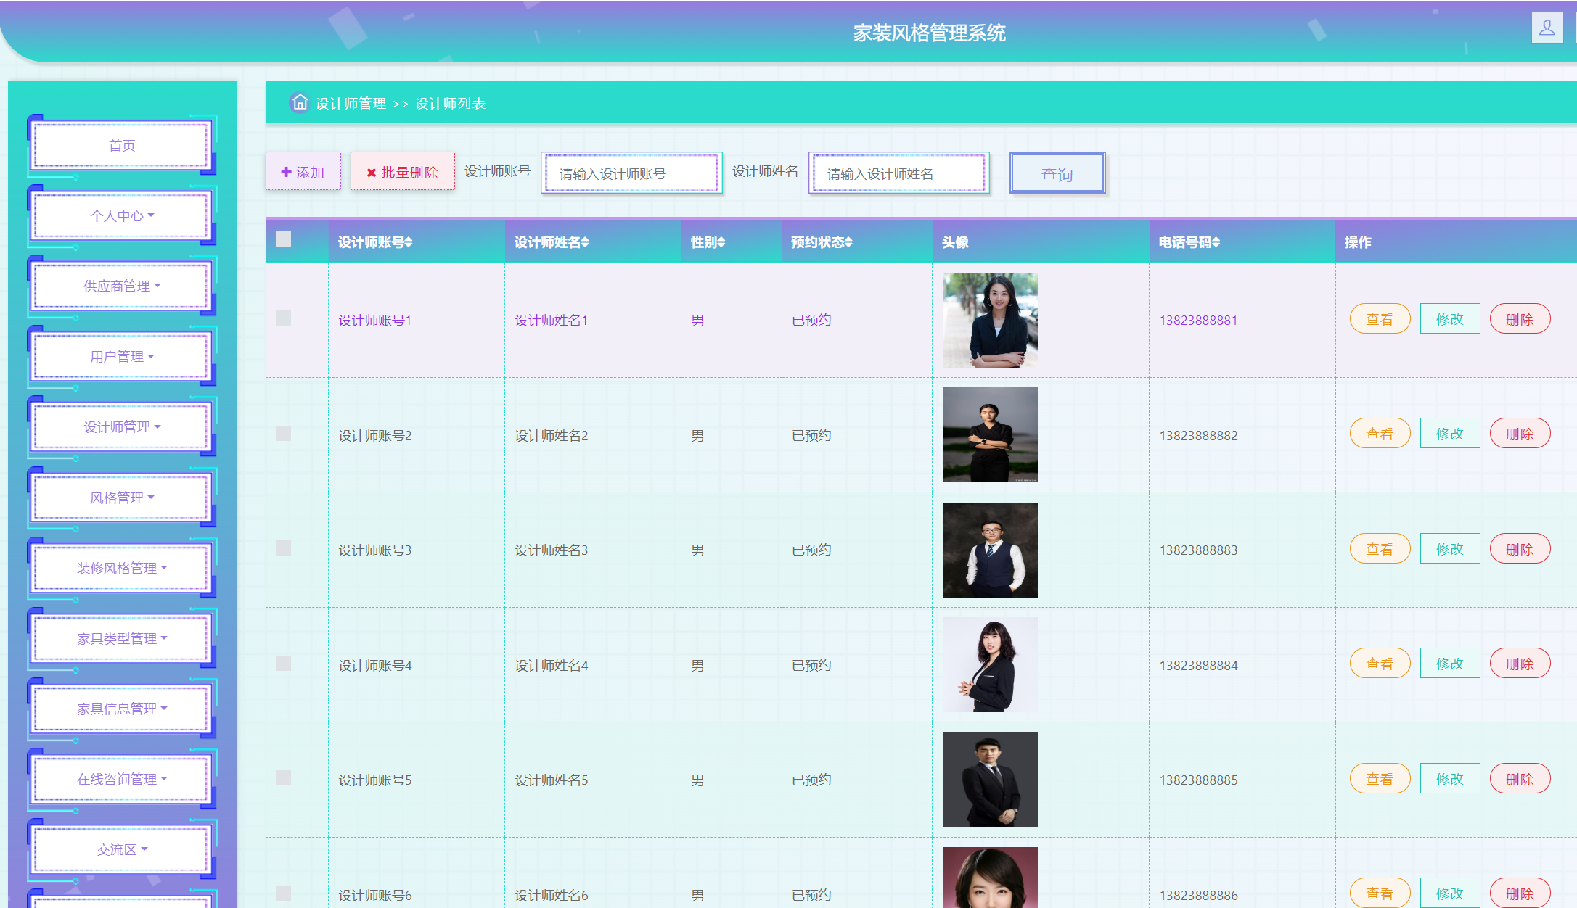Check the row for 设计师账号5
1577x908 pixels.
click(x=284, y=778)
